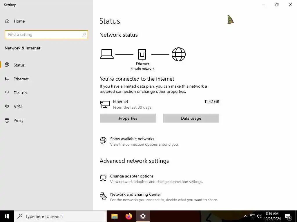Image resolution: width=297 pixels, height=222 pixels.
Task: Click the volume speaker tray icon
Action: point(259,216)
